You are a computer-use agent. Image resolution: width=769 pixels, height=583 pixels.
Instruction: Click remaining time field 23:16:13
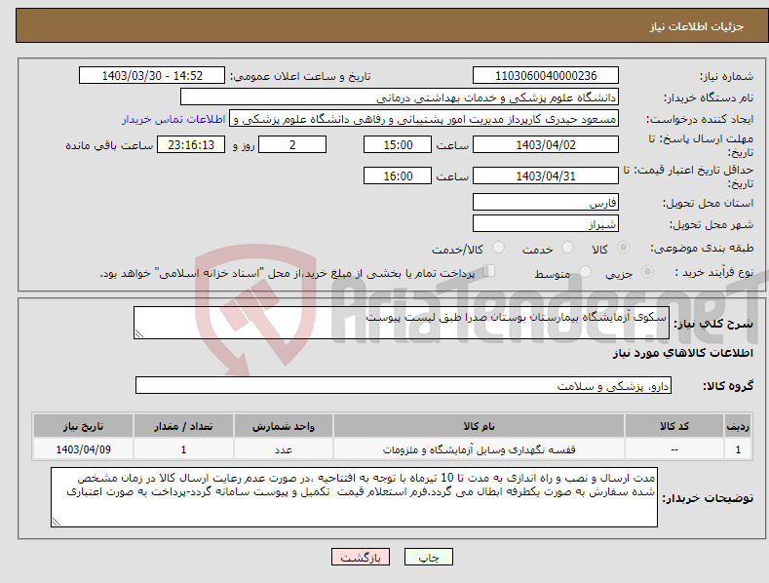(191, 144)
